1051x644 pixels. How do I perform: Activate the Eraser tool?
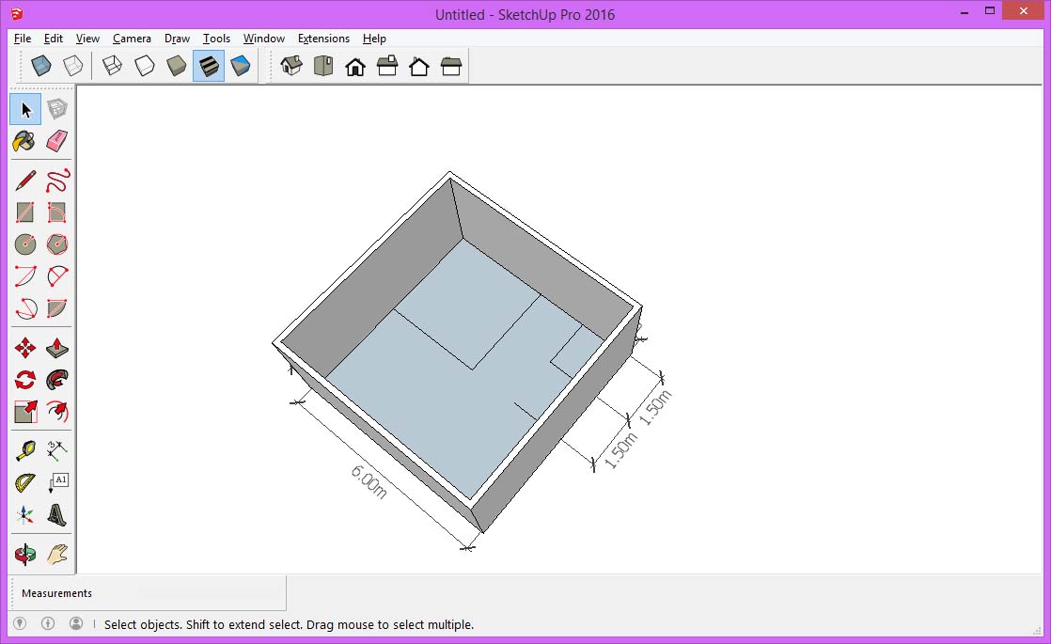point(56,141)
